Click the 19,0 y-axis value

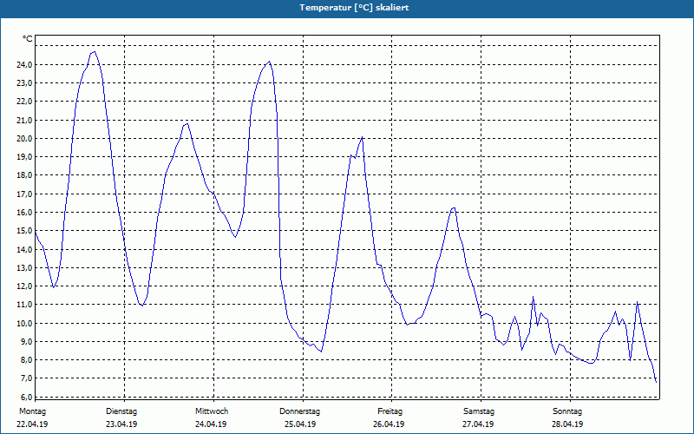coord(24,157)
